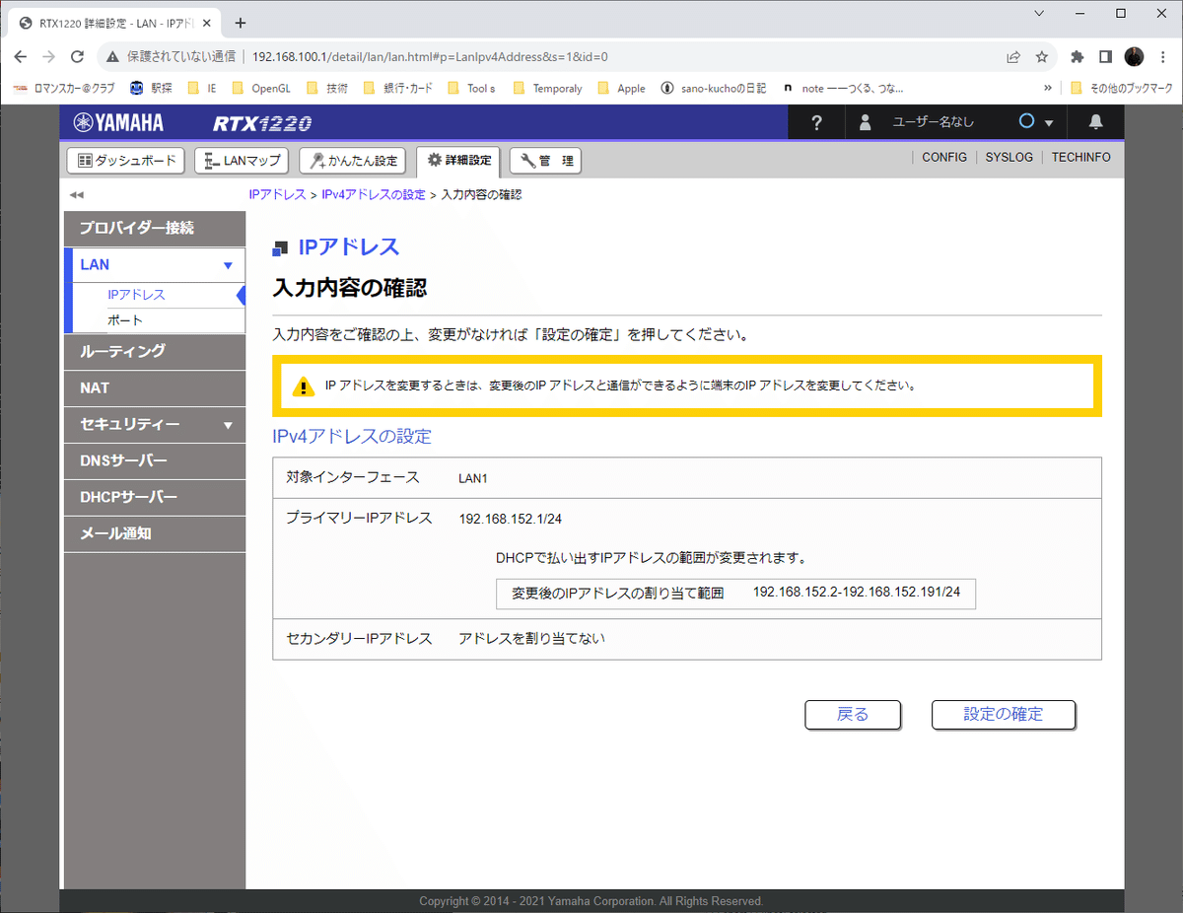Select the 詳細設定 tab
The width and height of the screenshot is (1183, 913).
[x=458, y=160]
